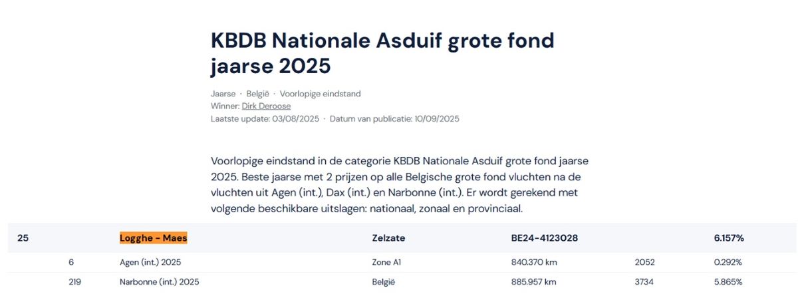Viewport: 798px width, 298px height.
Task: Click the publication date 10/09/2025
Action: pos(436,119)
